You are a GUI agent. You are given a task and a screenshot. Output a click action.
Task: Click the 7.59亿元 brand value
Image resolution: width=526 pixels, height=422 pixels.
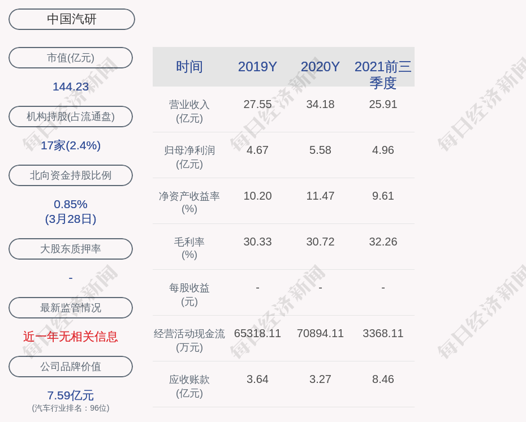[71, 395]
